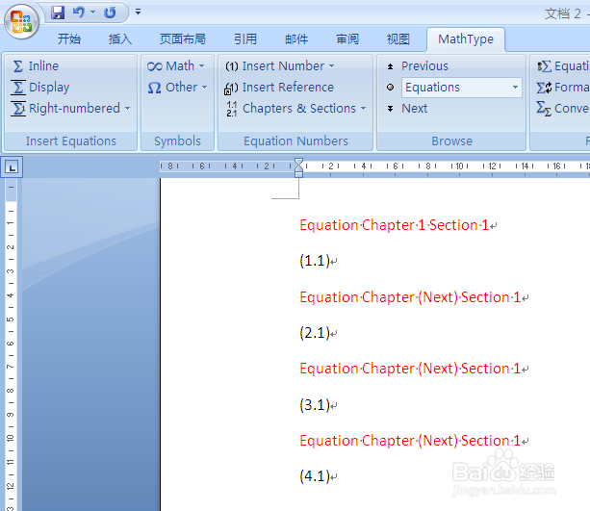Viewport: 590px width, 511px height.
Task: Select the MathType ribbon tab
Action: [x=466, y=39]
